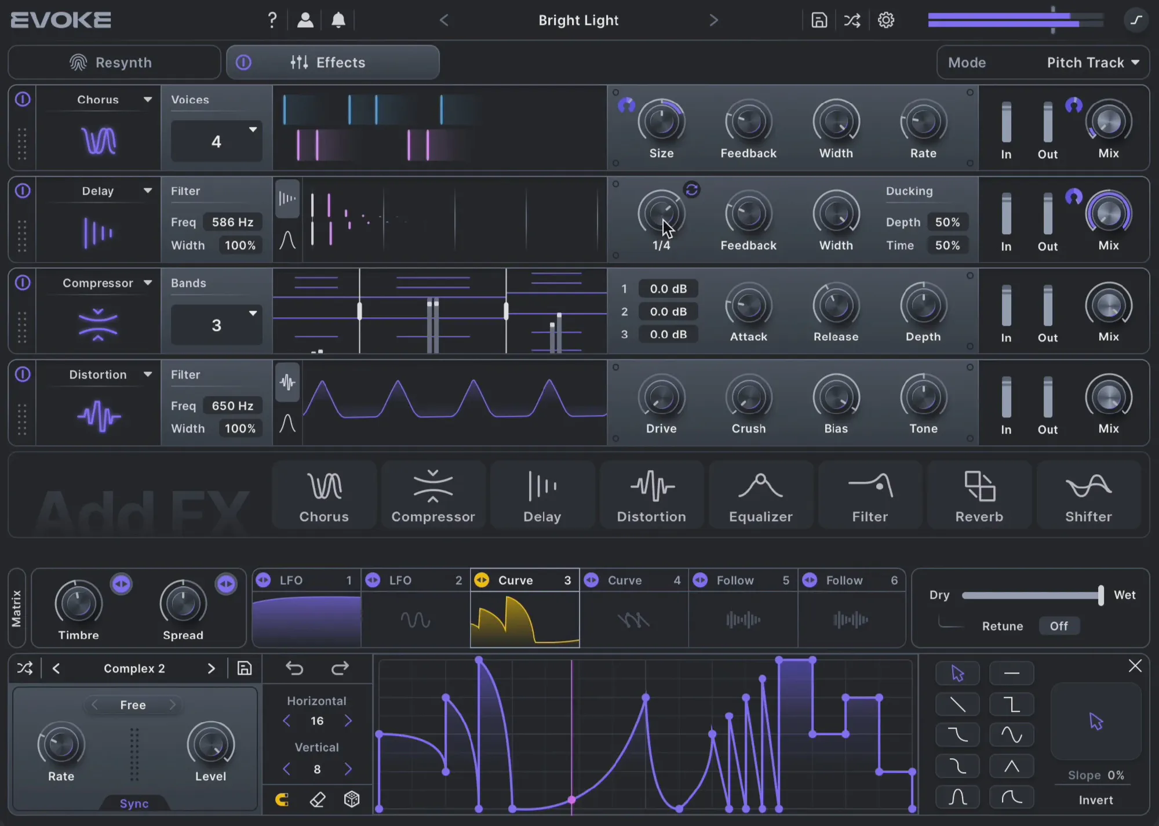Open the Chorus Voices count dropdown
The height and width of the screenshot is (826, 1159).
pos(217,141)
